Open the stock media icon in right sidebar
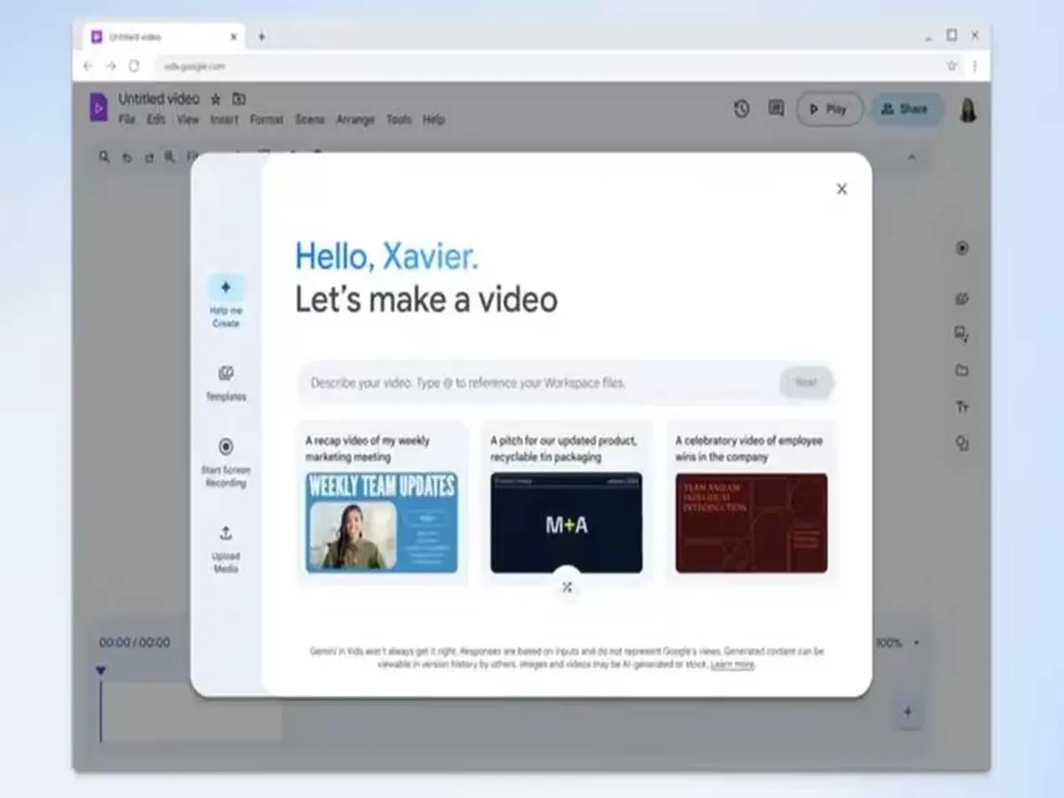Image resolution: width=1064 pixels, height=798 pixels. [x=962, y=334]
